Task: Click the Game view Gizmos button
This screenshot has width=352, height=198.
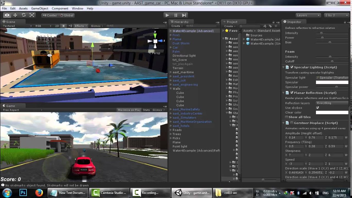Action: [x=159, y=110]
